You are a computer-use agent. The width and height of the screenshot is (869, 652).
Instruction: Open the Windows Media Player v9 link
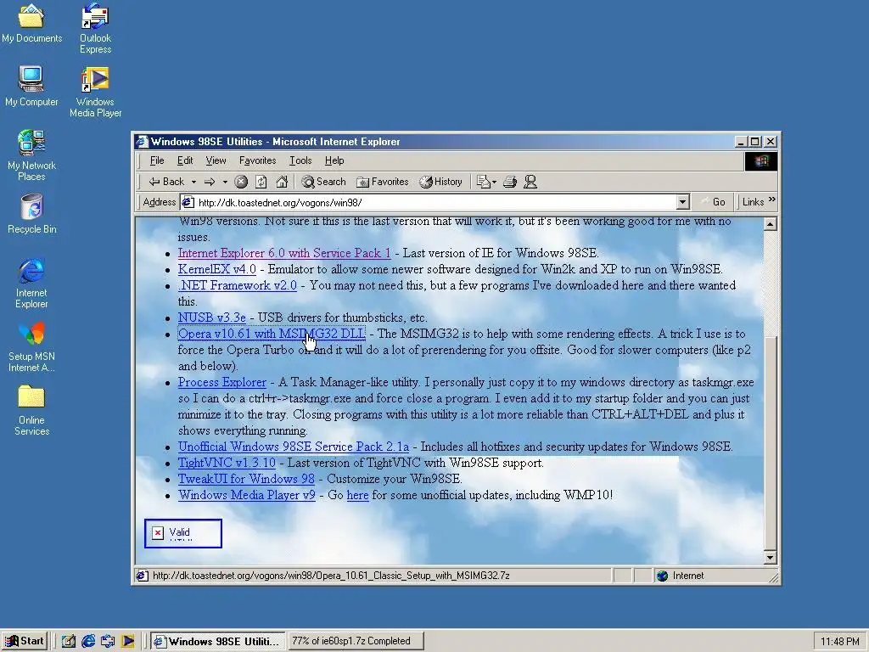[247, 495]
